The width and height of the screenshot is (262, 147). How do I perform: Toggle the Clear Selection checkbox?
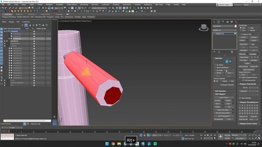pyautogui.click(x=240, y=98)
